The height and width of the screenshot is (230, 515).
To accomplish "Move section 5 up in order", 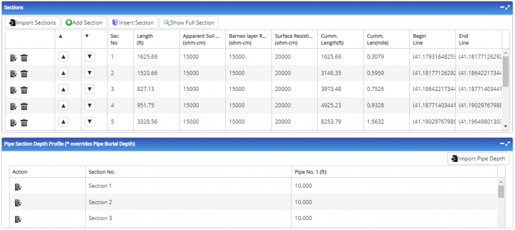I will pos(63,122).
